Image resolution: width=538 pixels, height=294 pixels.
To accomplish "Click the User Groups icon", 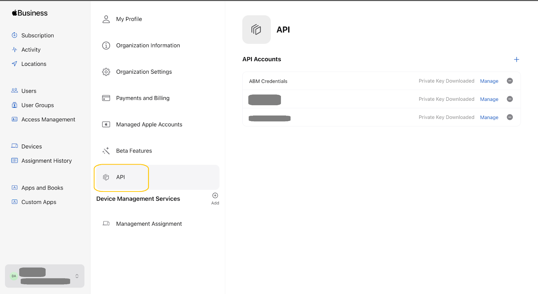I will 14,105.
